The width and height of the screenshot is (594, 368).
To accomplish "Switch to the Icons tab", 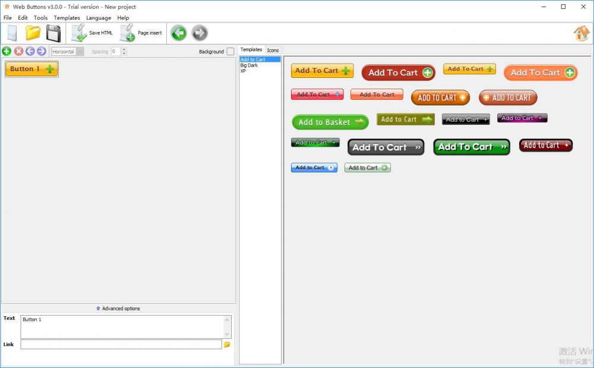I will (273, 50).
